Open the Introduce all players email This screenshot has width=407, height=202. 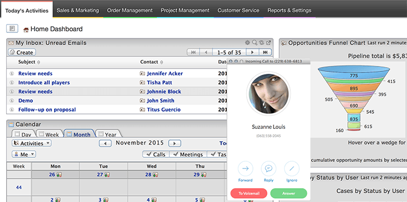click(44, 83)
